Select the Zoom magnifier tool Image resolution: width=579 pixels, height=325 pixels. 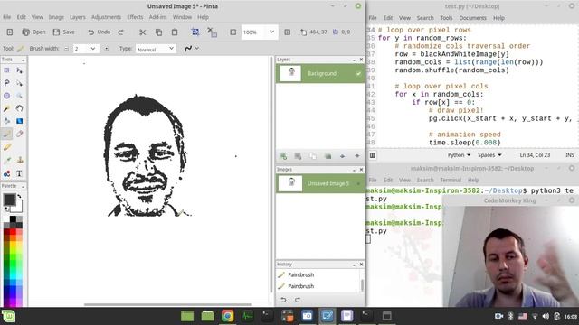coord(20,96)
